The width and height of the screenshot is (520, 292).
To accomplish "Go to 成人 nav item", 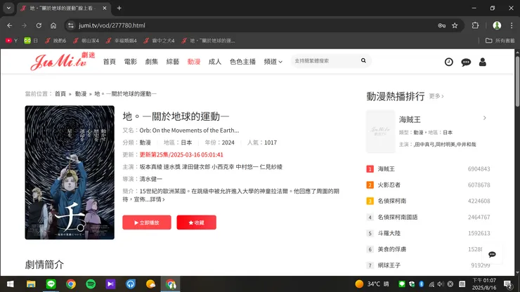I will click(x=215, y=62).
